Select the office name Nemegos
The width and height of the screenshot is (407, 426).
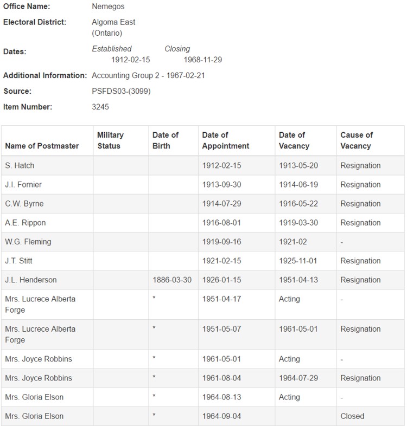coord(108,7)
